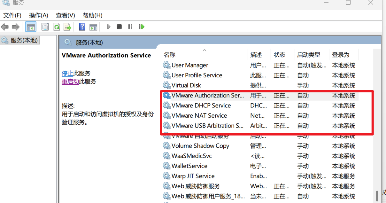
Task: Click 手动 startup type of Virtual Disk
Action: 303,85
